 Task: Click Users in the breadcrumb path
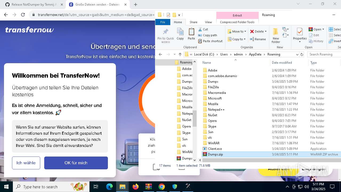click(x=224, y=54)
